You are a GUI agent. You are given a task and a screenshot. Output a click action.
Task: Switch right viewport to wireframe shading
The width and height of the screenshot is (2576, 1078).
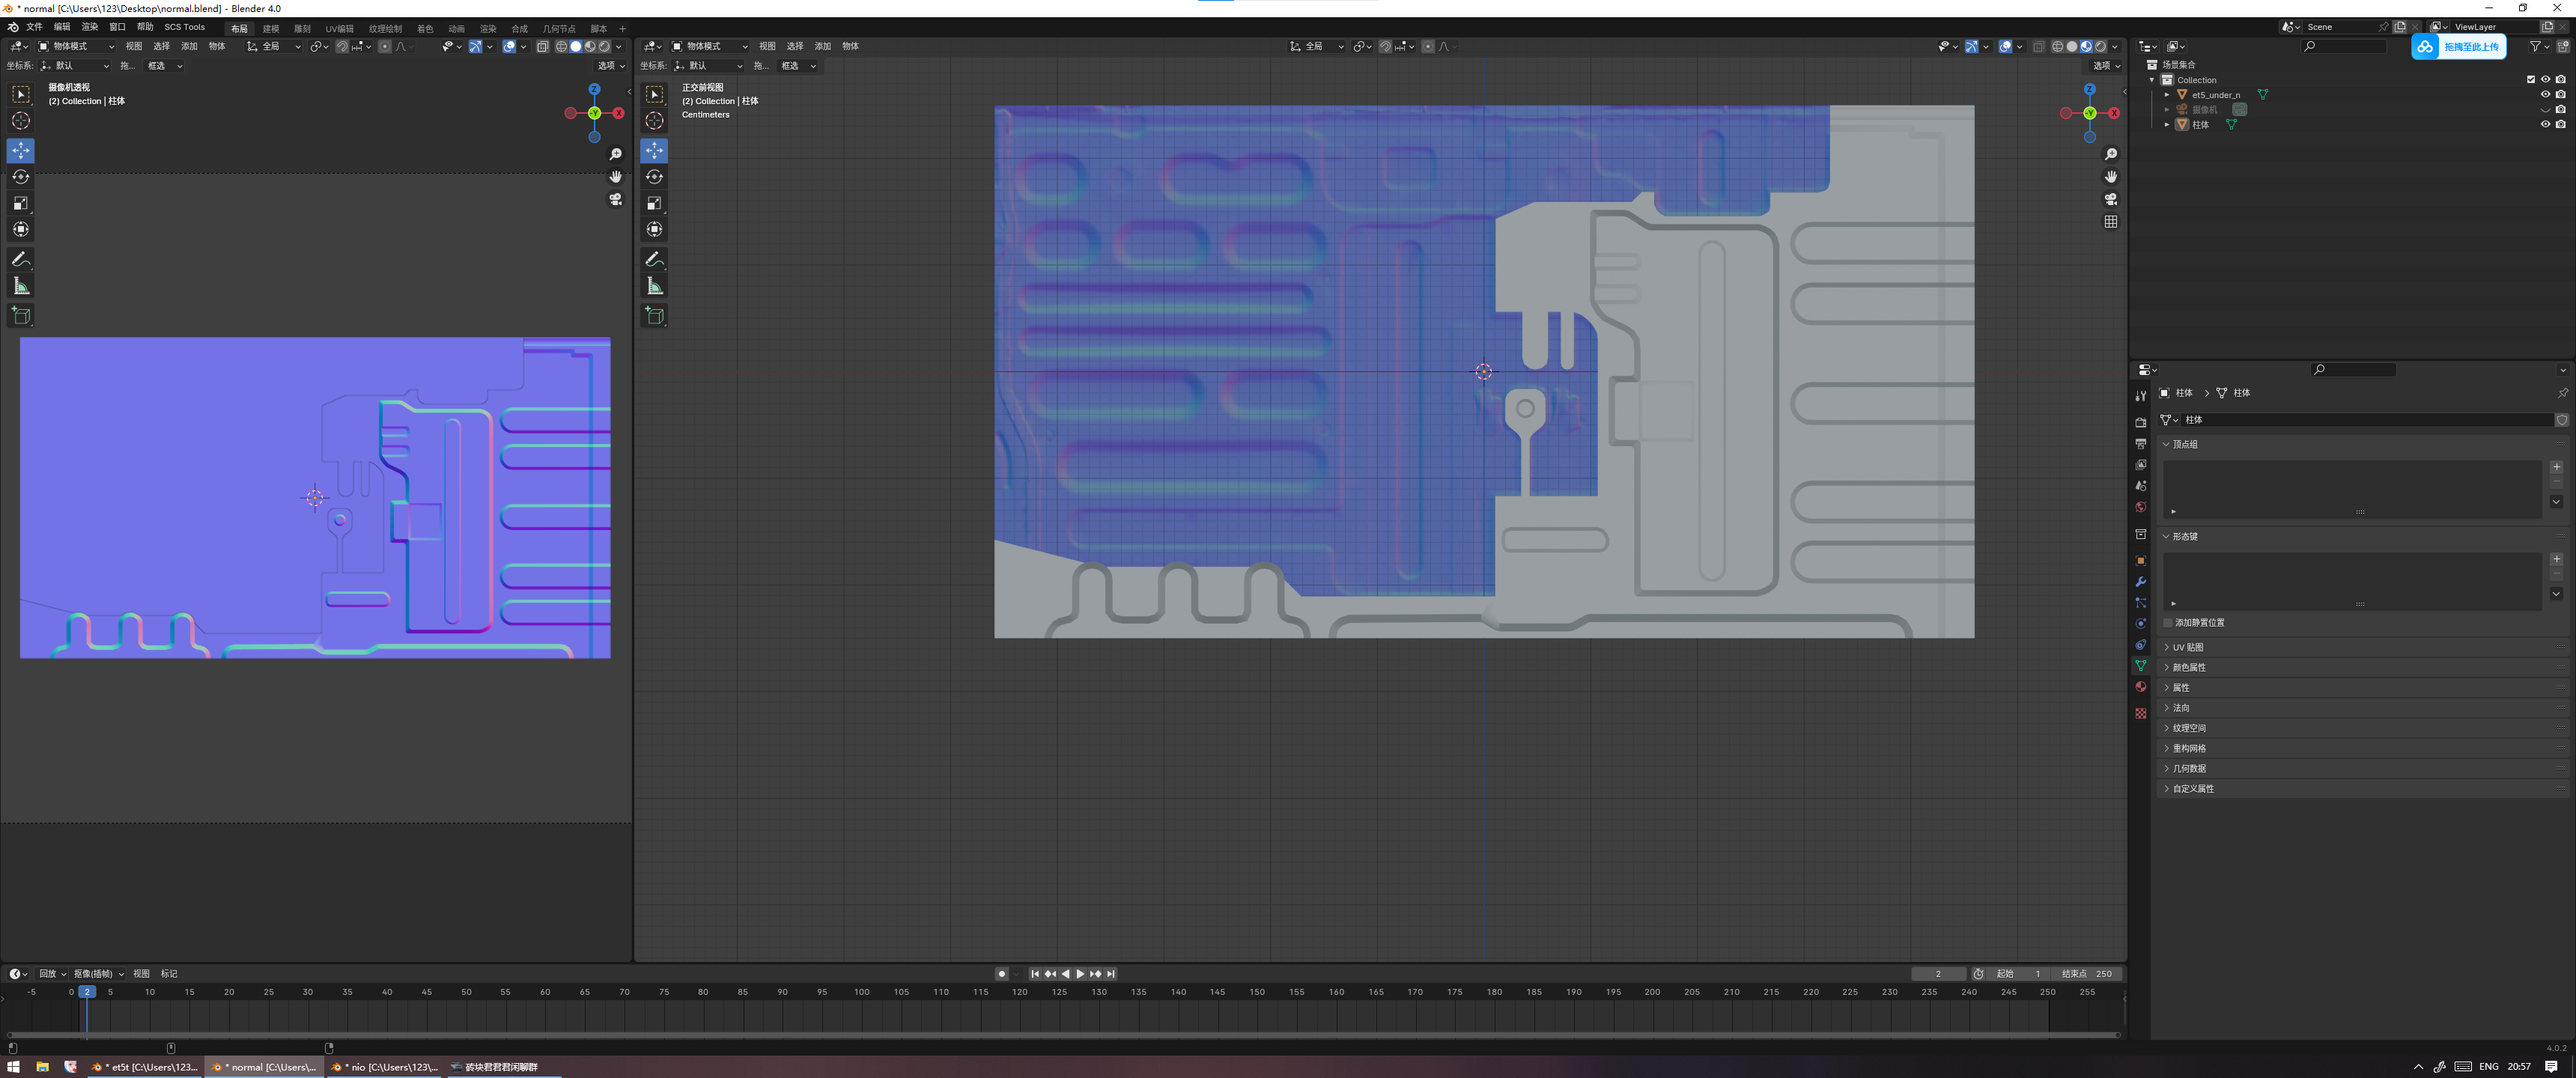pyautogui.click(x=2057, y=47)
